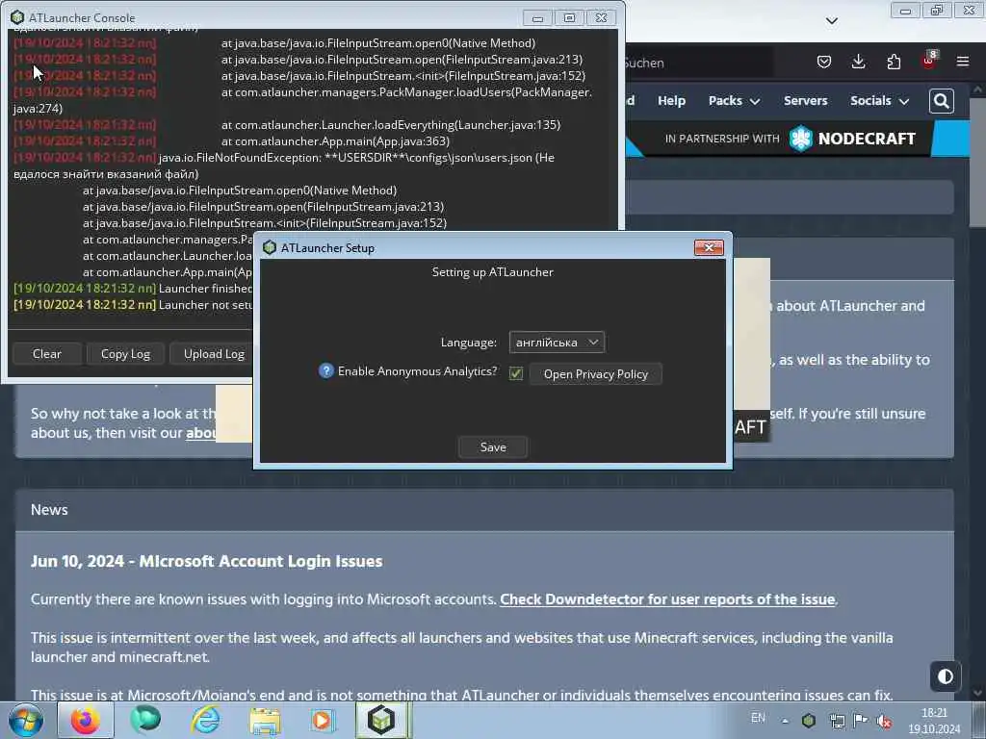Open Windows Explorer folder in taskbar
Screen dimensions: 986x739
pos(265,721)
